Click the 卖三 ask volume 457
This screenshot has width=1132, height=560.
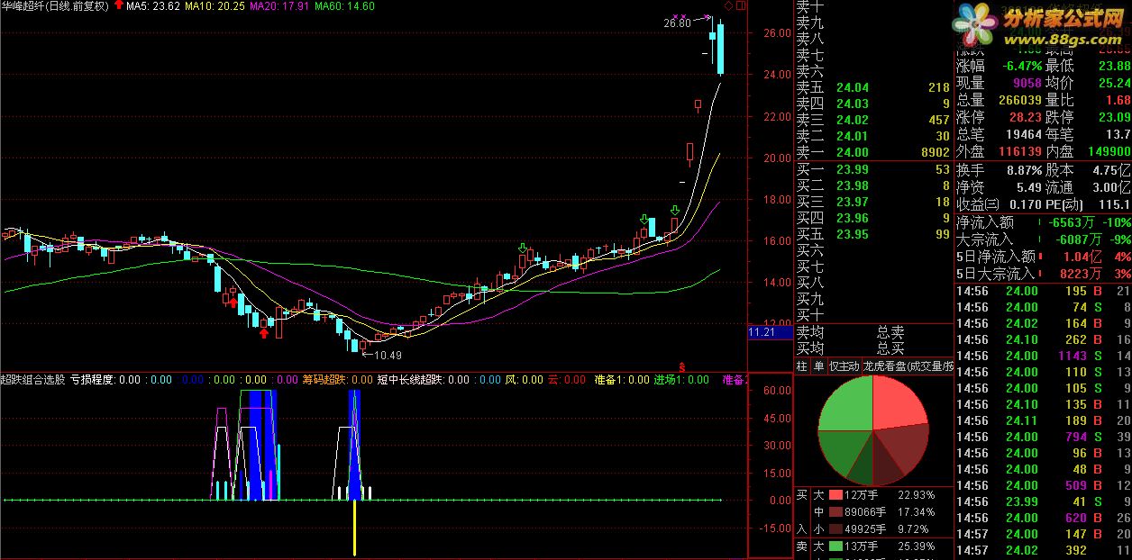point(938,120)
